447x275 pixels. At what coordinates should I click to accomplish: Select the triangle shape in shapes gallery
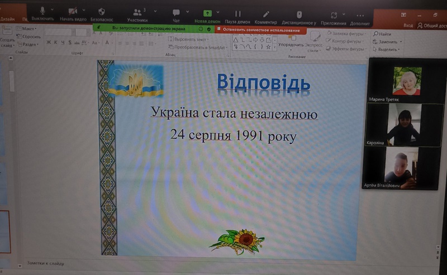coord(235,40)
